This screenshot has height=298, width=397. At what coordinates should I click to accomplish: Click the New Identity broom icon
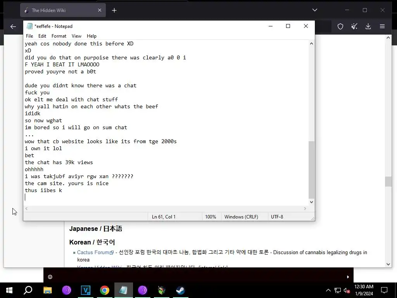pyautogui.click(x=354, y=26)
